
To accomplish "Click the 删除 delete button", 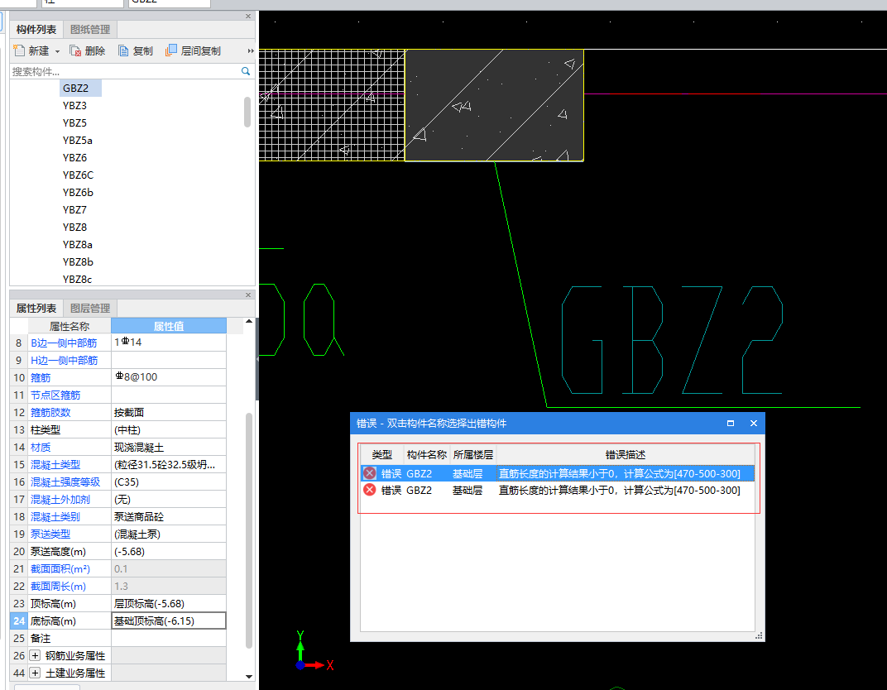I will (87, 51).
